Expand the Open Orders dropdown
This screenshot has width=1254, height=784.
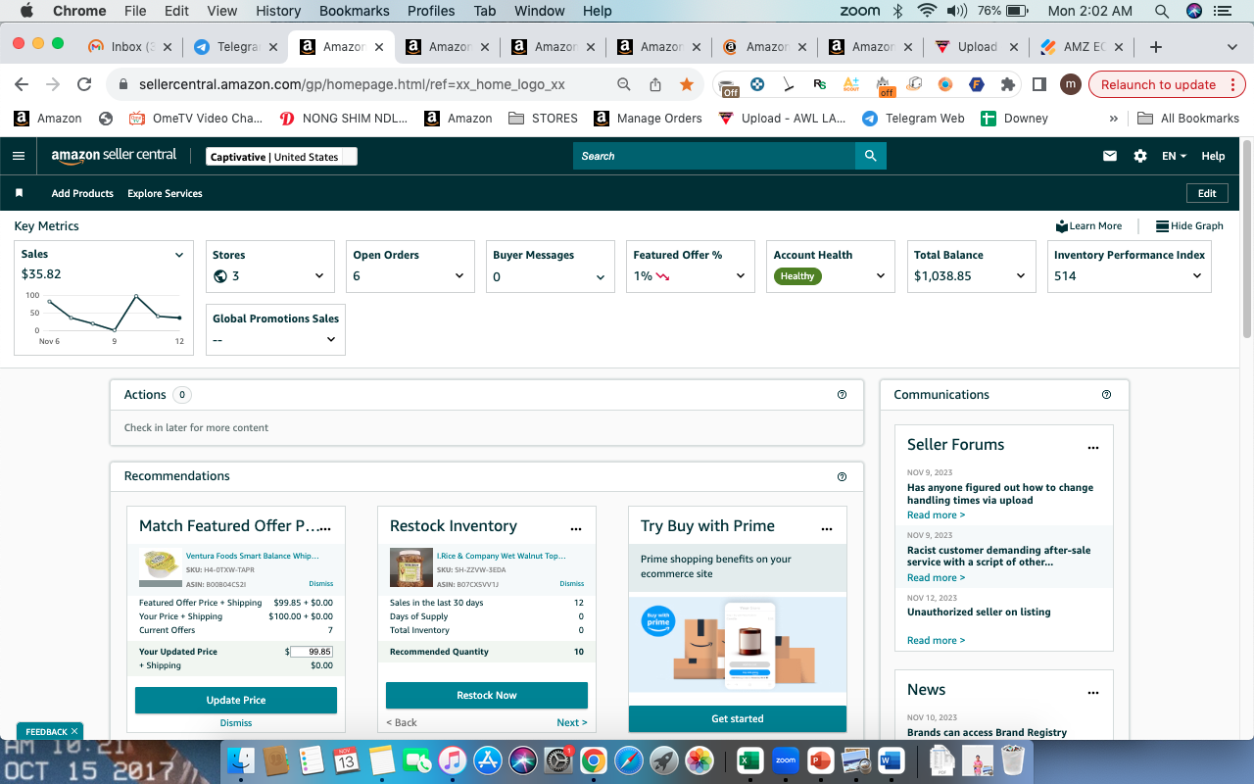click(x=459, y=276)
